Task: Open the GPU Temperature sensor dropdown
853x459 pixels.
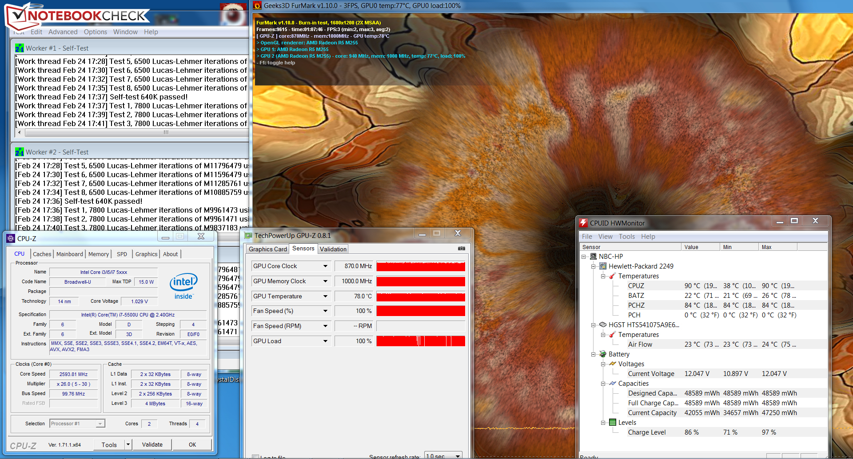Action: 325,297
